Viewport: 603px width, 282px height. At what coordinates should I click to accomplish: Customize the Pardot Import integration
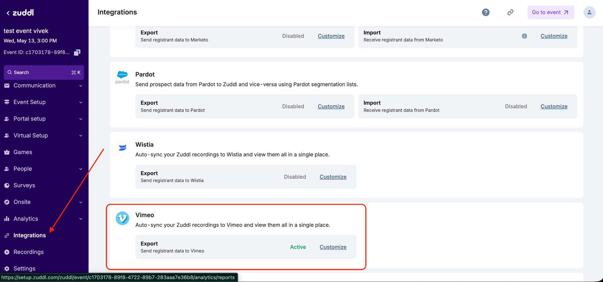tap(554, 106)
